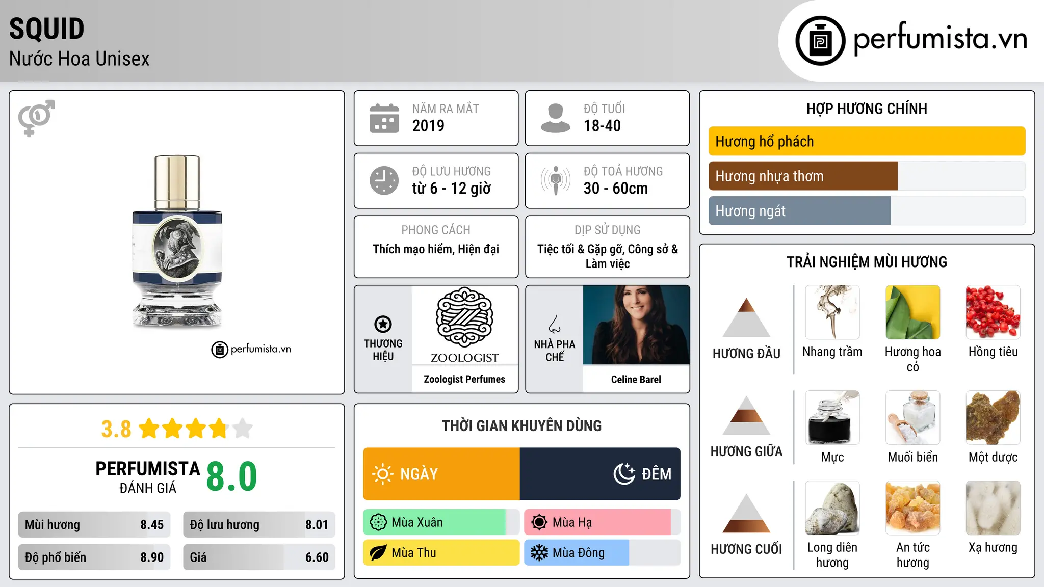Click the style text Thích mạo hiểm, Hiện đại
The image size is (1044, 587).
click(436, 249)
